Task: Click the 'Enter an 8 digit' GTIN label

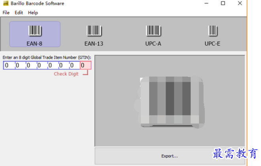Action: pyautogui.click(x=47, y=57)
